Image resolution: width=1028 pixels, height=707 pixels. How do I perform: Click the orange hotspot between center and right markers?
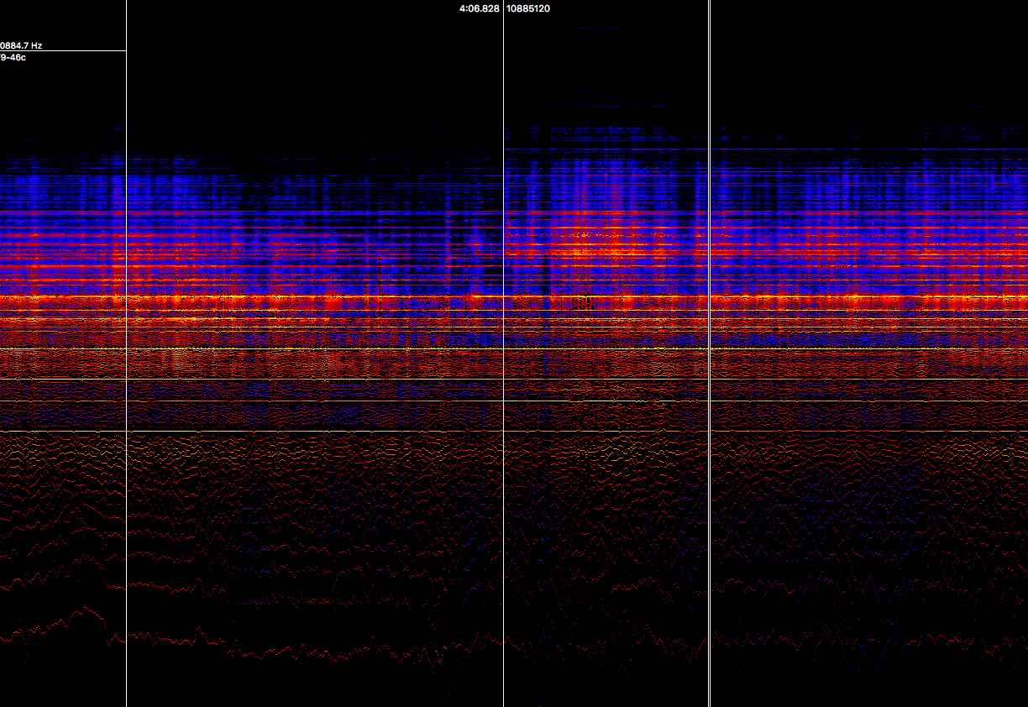coord(606,244)
